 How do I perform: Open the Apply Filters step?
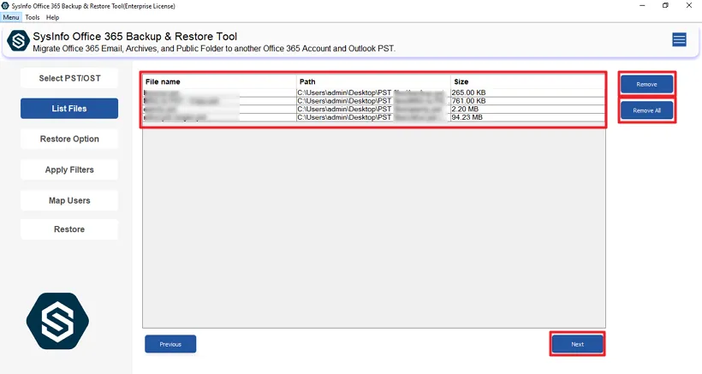(x=69, y=169)
